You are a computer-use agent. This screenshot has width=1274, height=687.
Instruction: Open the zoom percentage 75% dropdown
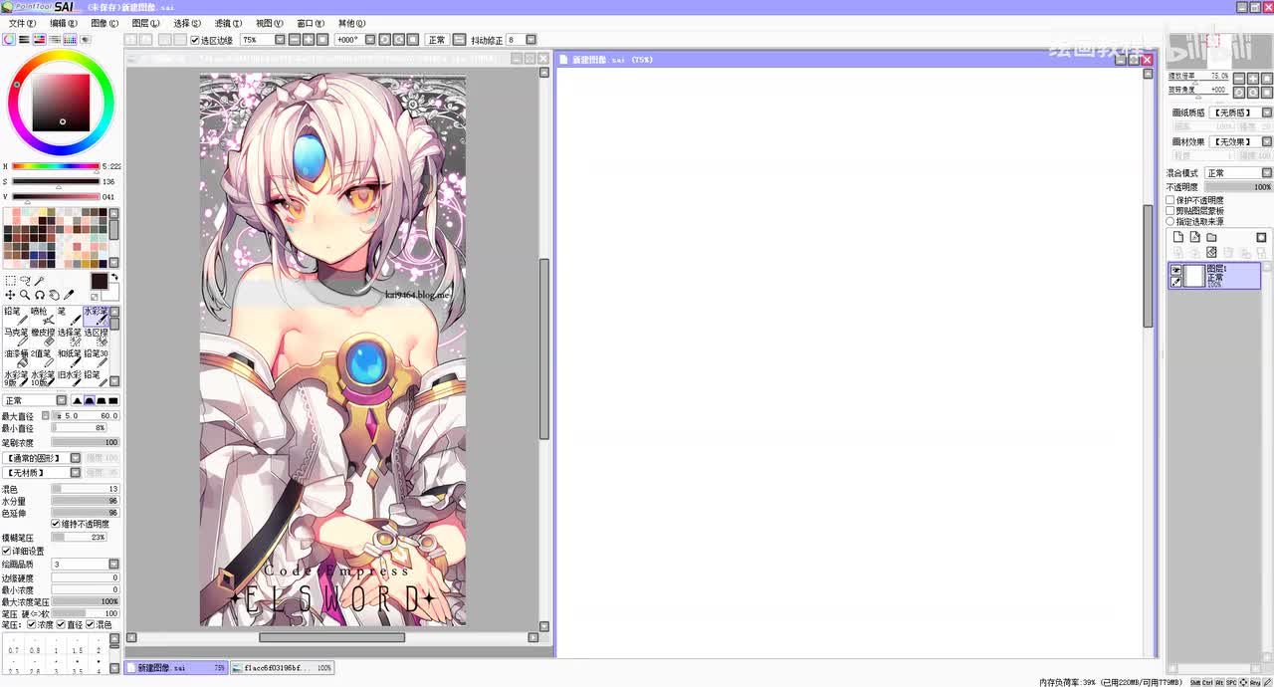(280, 40)
